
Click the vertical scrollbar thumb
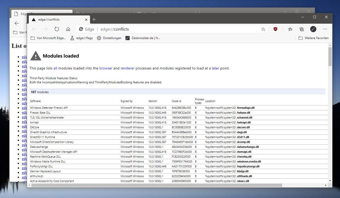click(330, 57)
